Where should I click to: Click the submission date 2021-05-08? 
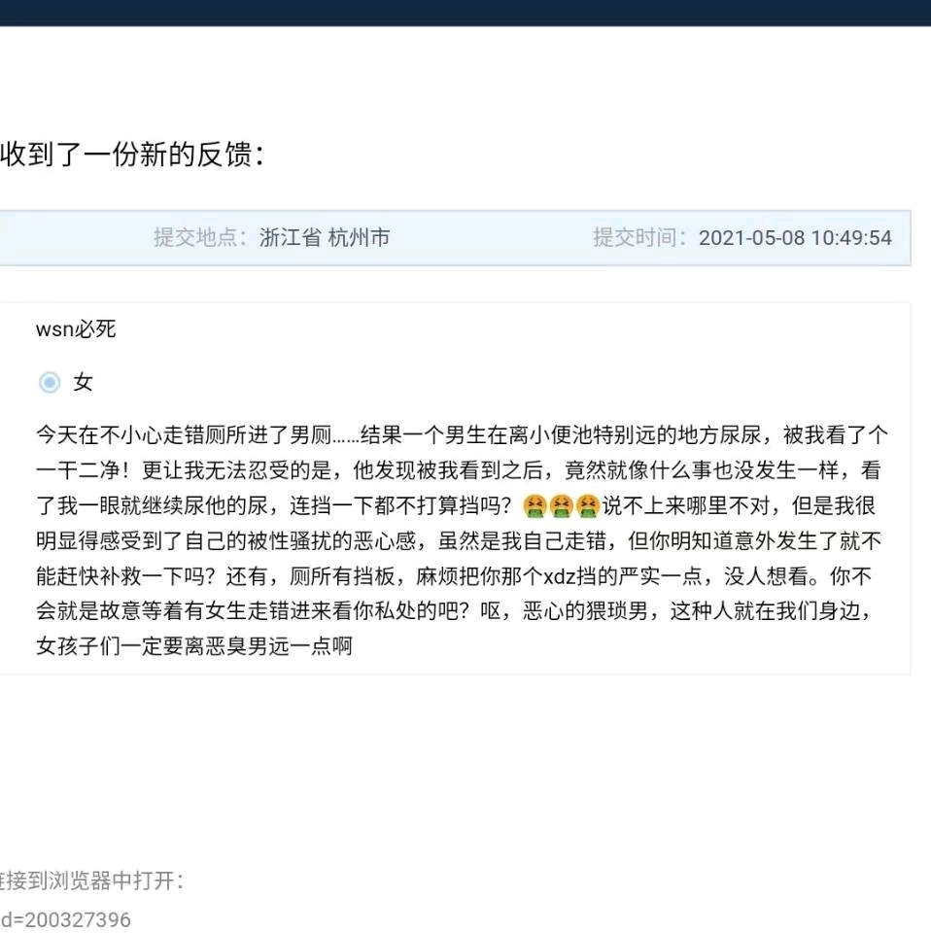(x=751, y=238)
